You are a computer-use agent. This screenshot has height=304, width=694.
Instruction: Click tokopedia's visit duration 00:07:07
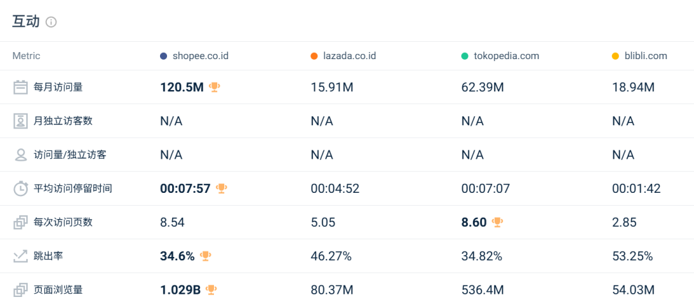(486, 188)
